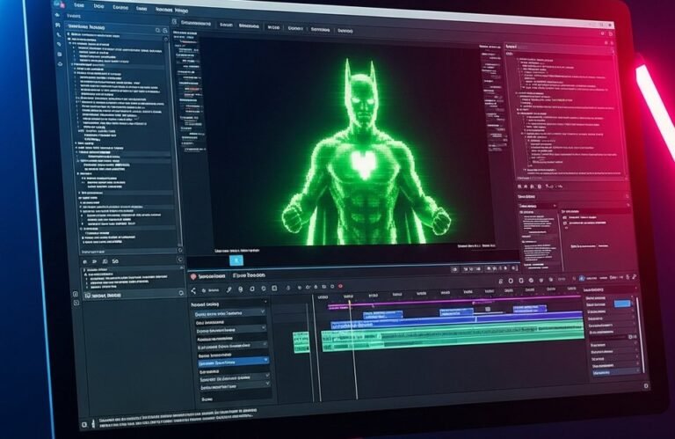
Task: Click the app logo in the top-left corner
Action: tap(59, 4)
